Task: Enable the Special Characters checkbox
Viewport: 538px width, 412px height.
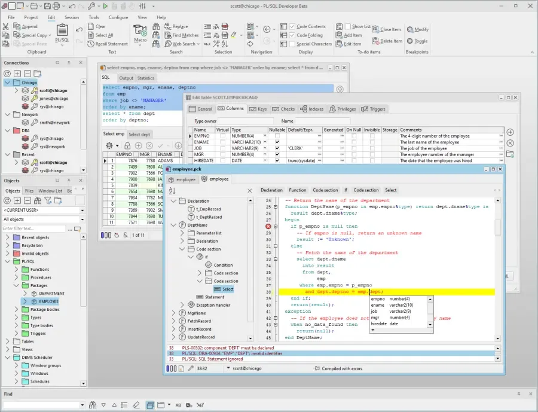Action: [292, 44]
